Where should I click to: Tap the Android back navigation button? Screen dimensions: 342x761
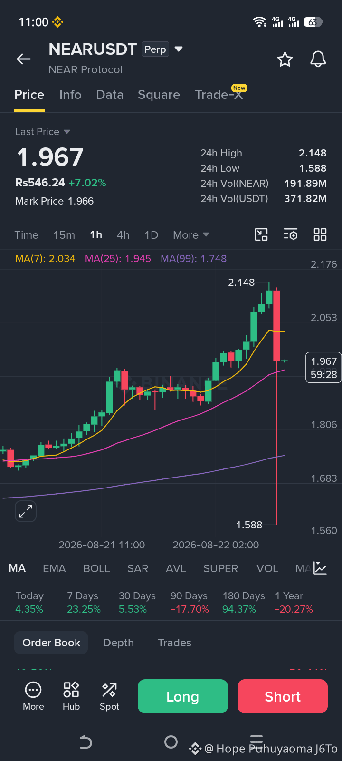85,742
